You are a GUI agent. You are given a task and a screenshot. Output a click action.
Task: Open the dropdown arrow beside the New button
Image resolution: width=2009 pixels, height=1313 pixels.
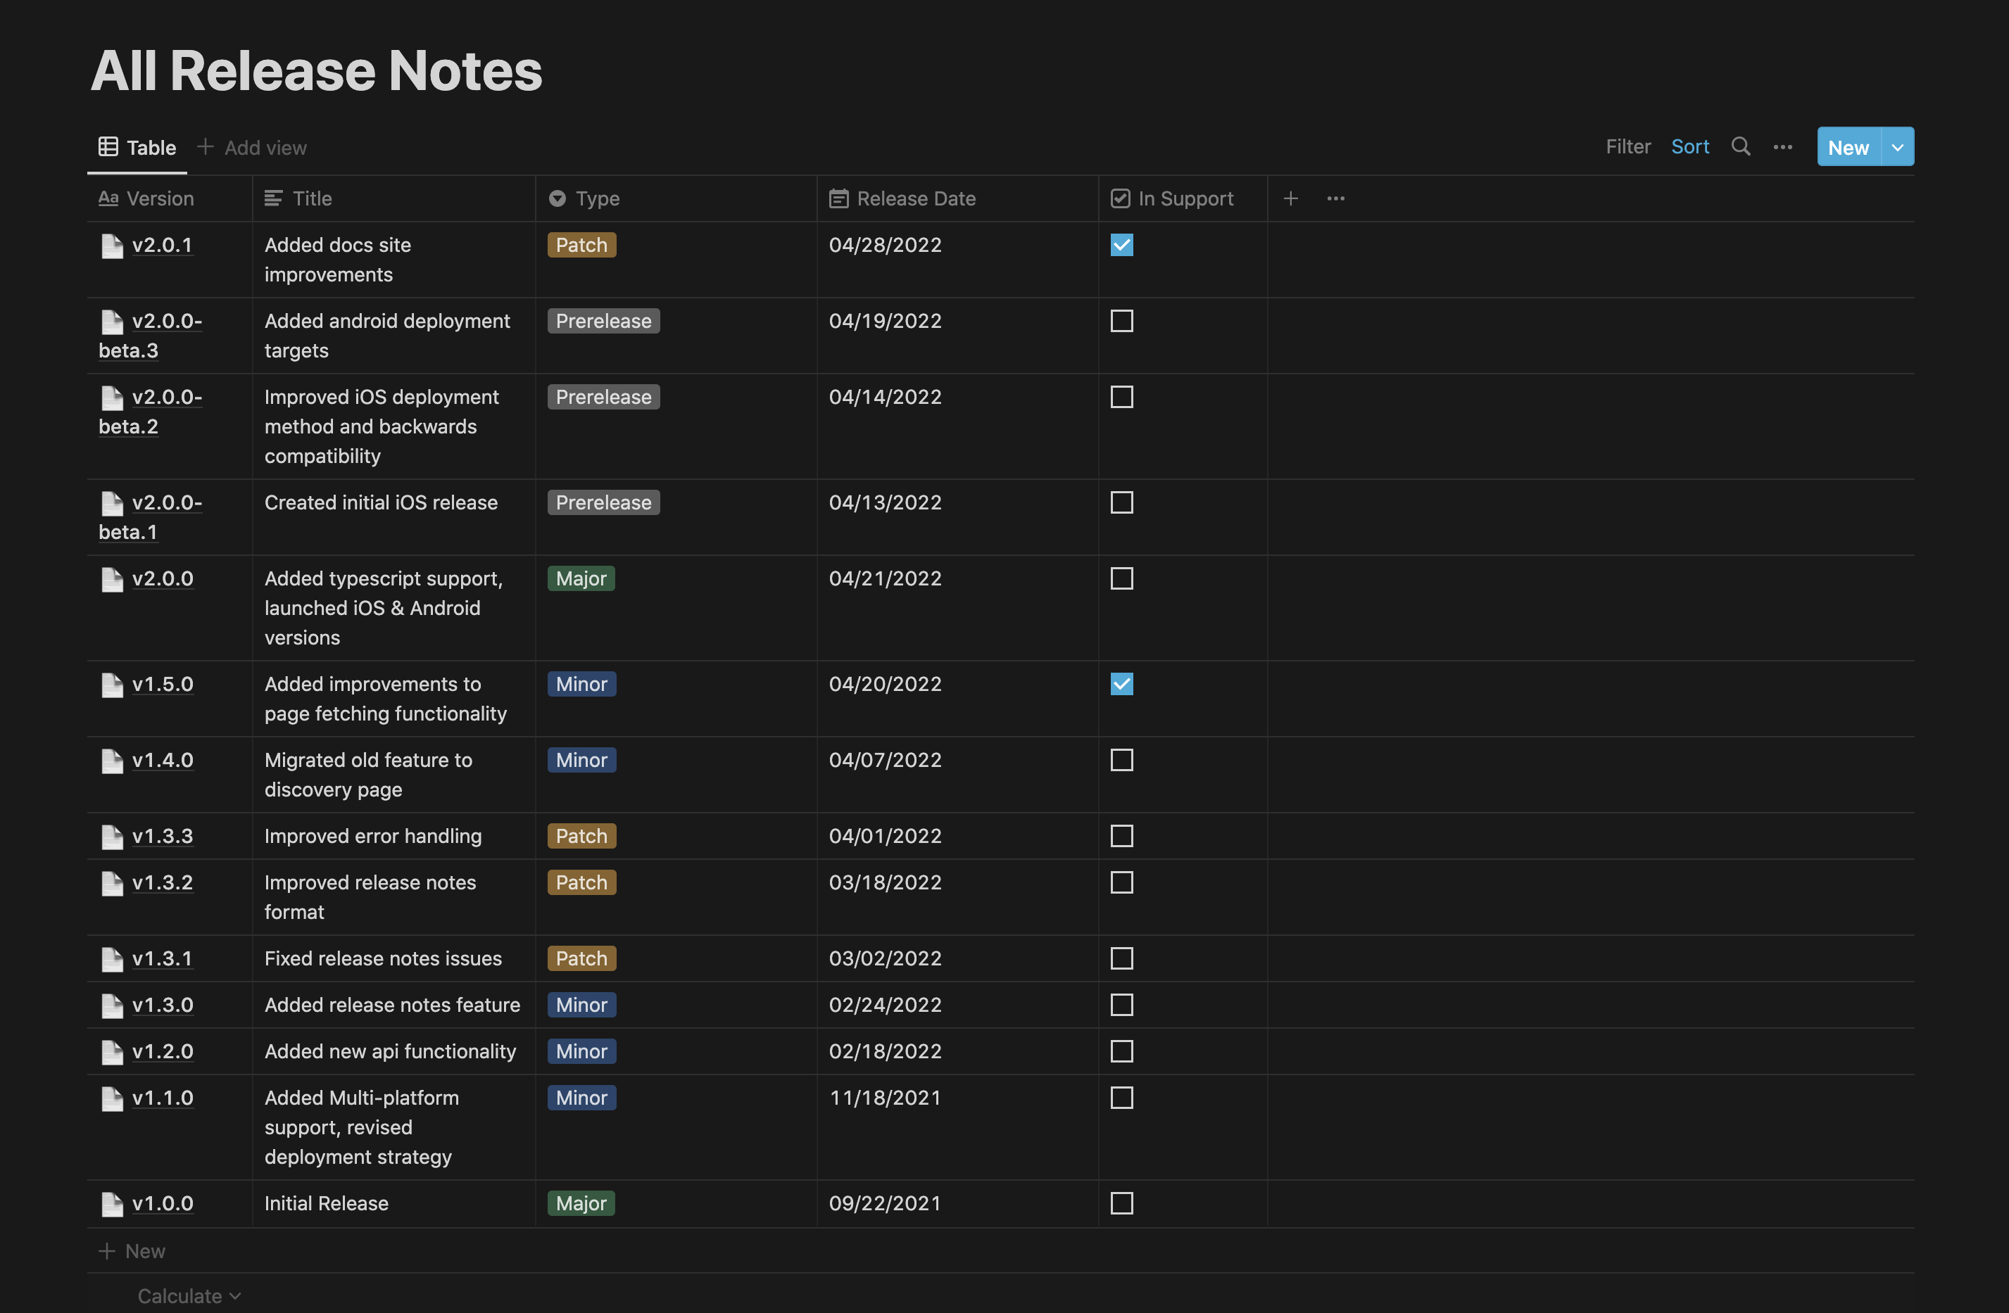(x=1897, y=147)
